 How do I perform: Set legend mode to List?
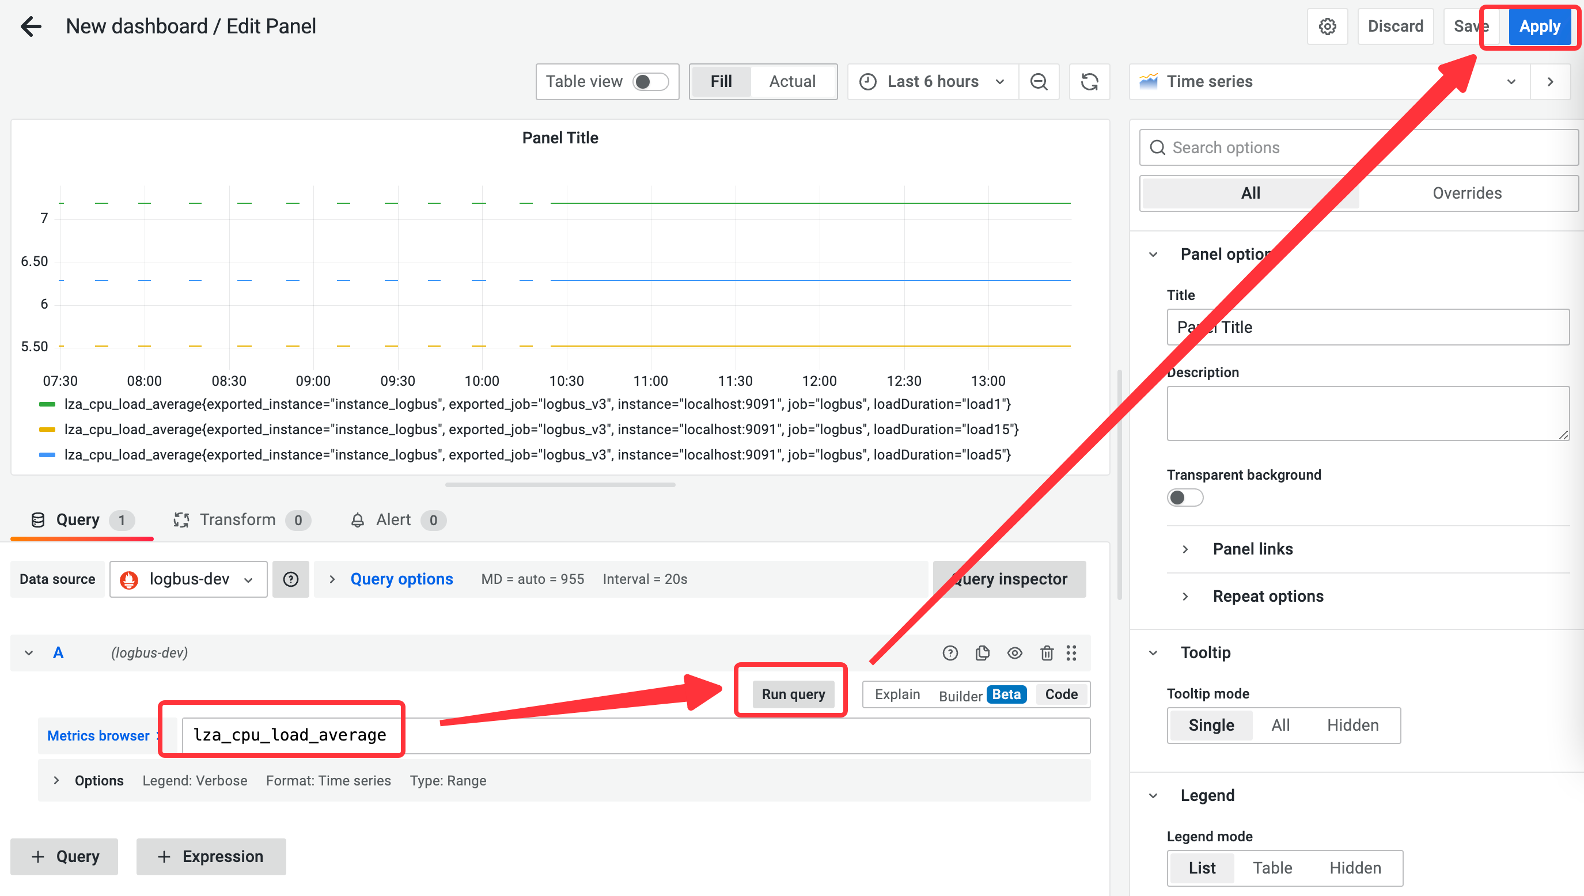pos(1201,868)
